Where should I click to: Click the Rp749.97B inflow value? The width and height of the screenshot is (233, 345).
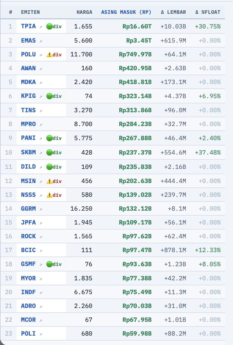coord(135,54)
